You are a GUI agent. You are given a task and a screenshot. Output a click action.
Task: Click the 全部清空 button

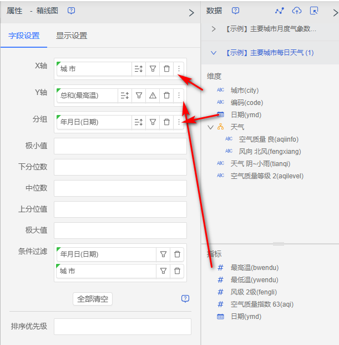tap(93, 299)
